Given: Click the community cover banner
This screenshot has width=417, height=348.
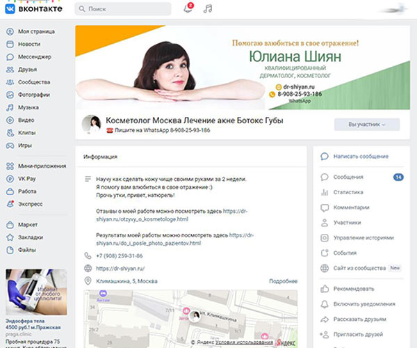Looking at the screenshot, I should tap(243, 68).
